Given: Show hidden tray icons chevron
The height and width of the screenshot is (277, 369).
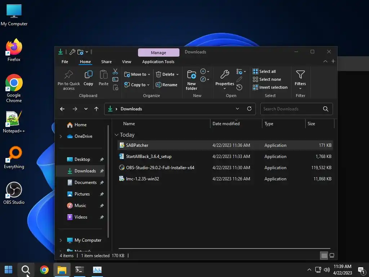Looking at the screenshot, I should (309, 270).
